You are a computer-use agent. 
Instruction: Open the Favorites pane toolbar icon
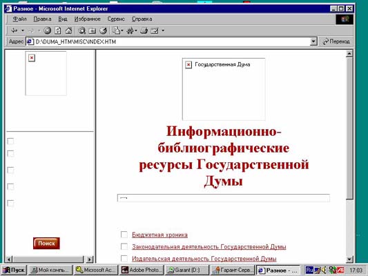(93, 30)
